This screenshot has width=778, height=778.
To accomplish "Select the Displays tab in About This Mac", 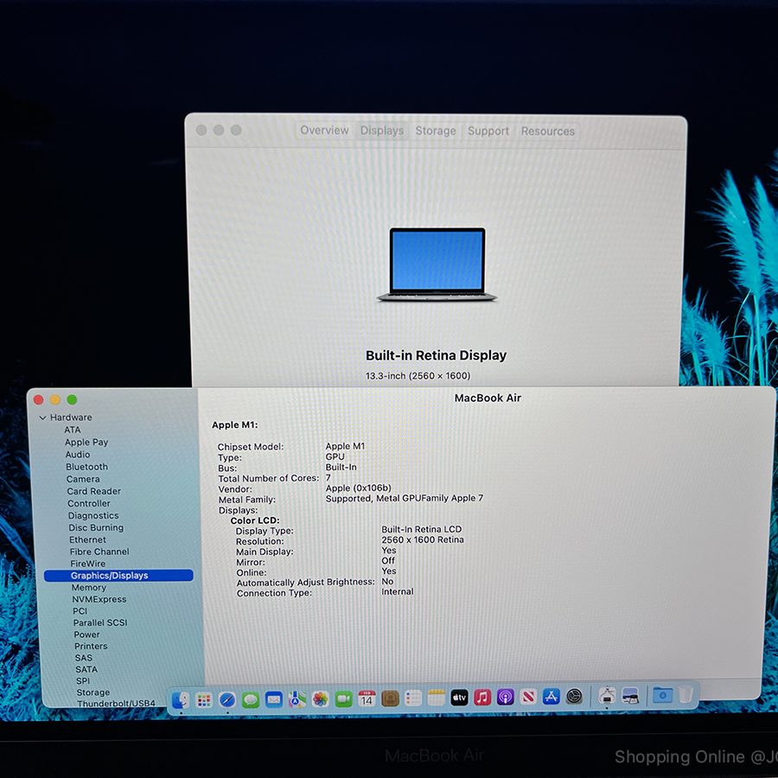I will pos(381,131).
